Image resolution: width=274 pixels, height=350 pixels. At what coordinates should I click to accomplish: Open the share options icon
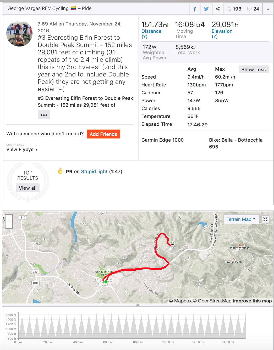point(218,9)
